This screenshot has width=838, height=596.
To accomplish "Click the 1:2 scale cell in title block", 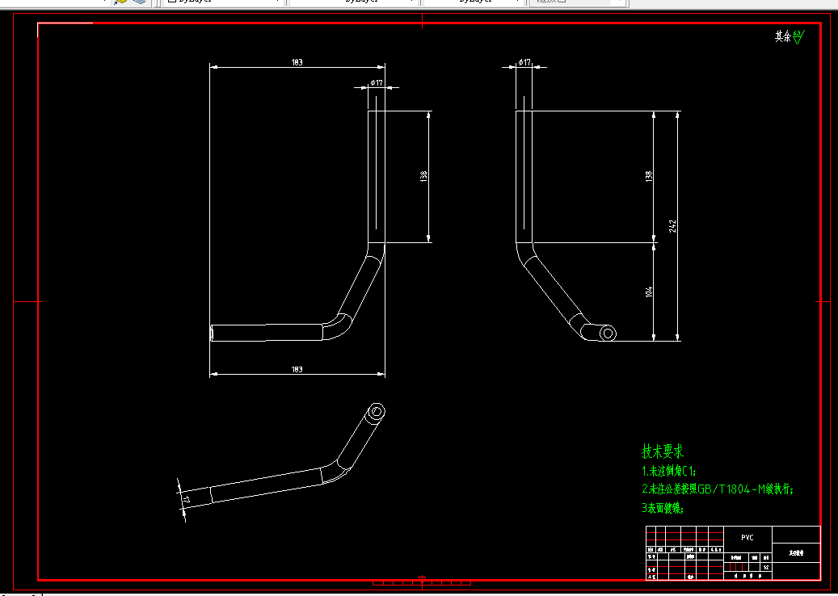I will click(x=766, y=567).
